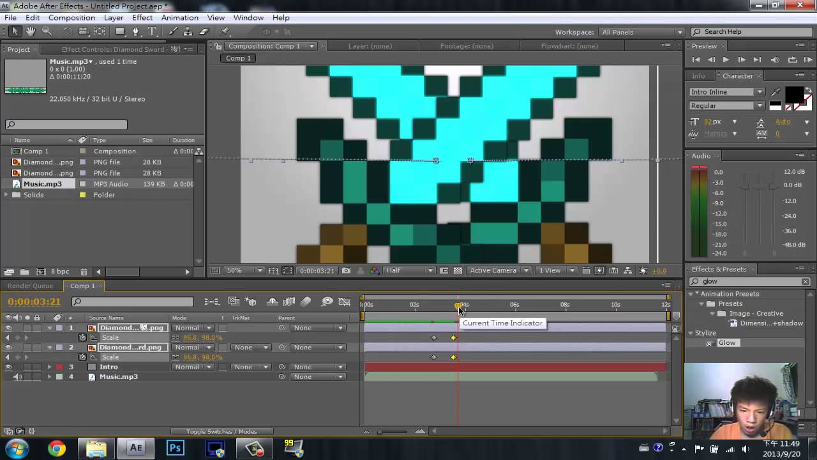This screenshot has width=817, height=460.
Task: Open Active Camera view dropdown
Action: pos(499,271)
